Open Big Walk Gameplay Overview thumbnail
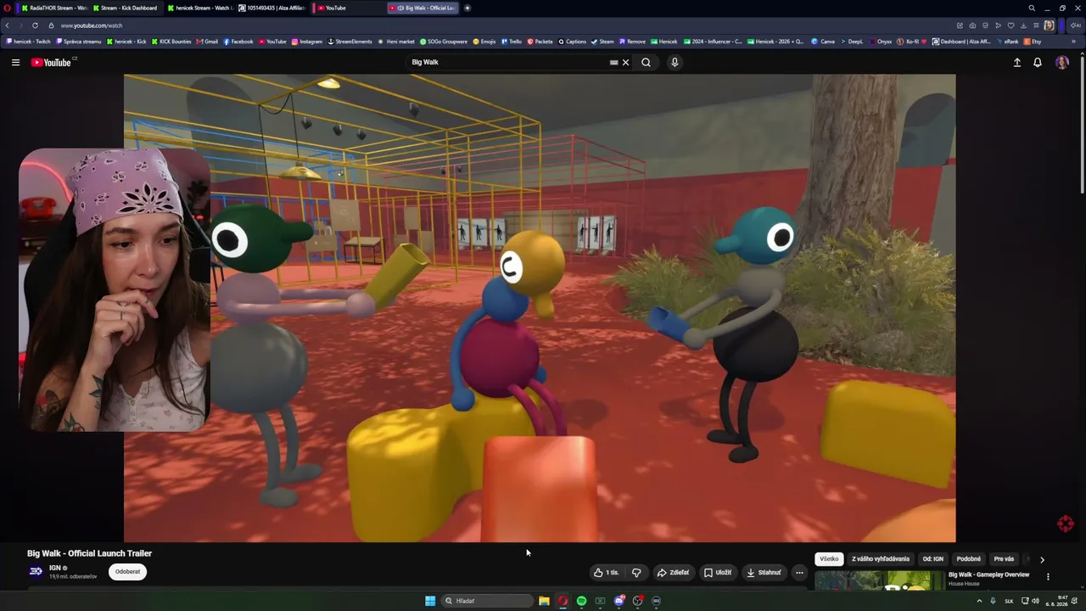Viewport: 1086px width, 611px height. tap(879, 580)
